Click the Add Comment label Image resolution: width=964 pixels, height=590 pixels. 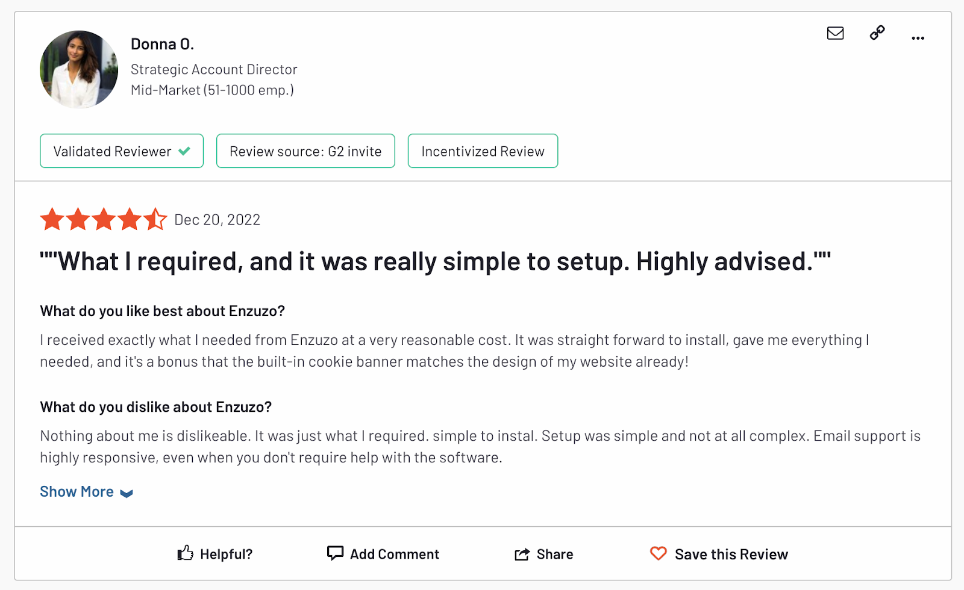pyautogui.click(x=395, y=554)
